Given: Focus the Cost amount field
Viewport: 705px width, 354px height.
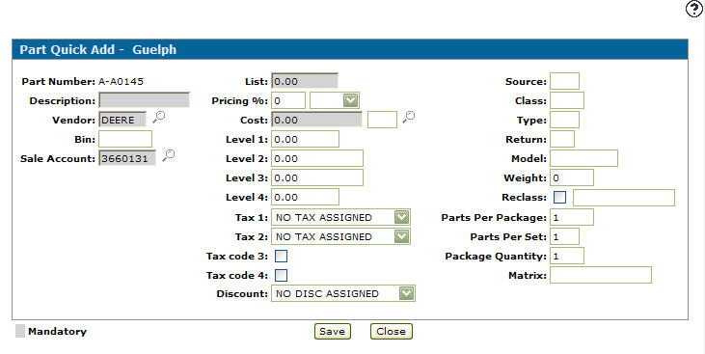Looking at the screenshot, I should 316,120.
